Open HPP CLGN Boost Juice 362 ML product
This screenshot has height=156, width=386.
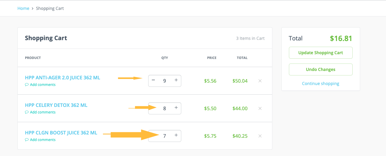[x=61, y=133]
